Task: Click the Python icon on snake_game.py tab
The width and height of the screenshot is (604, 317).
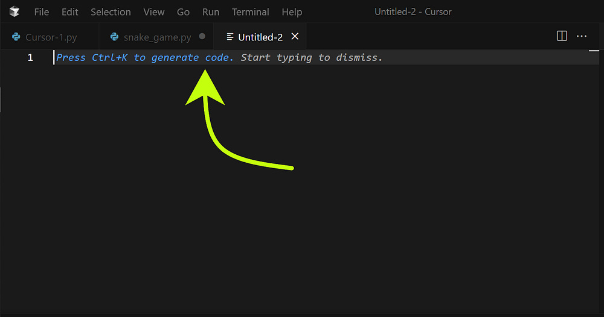Action: 114,37
